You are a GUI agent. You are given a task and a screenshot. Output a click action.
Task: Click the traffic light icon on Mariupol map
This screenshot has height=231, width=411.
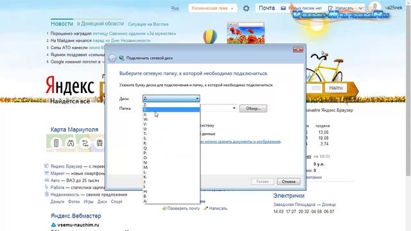click(x=56, y=143)
